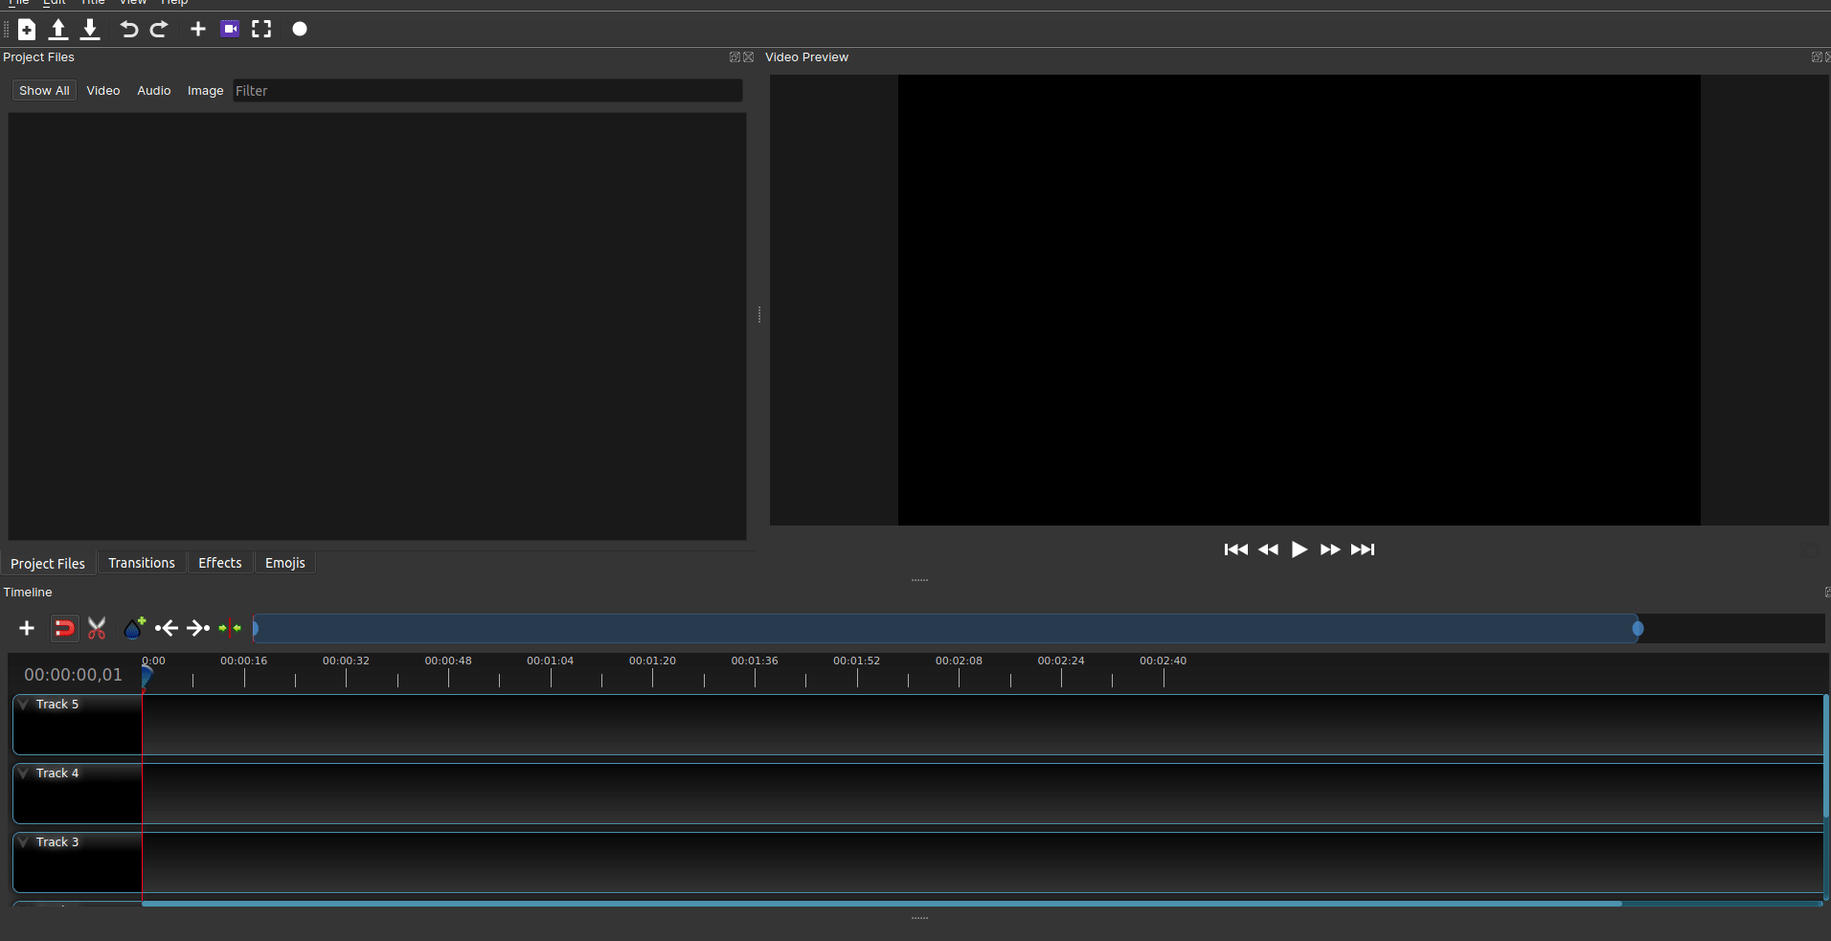
Task: Play the video preview
Action: coord(1299,549)
